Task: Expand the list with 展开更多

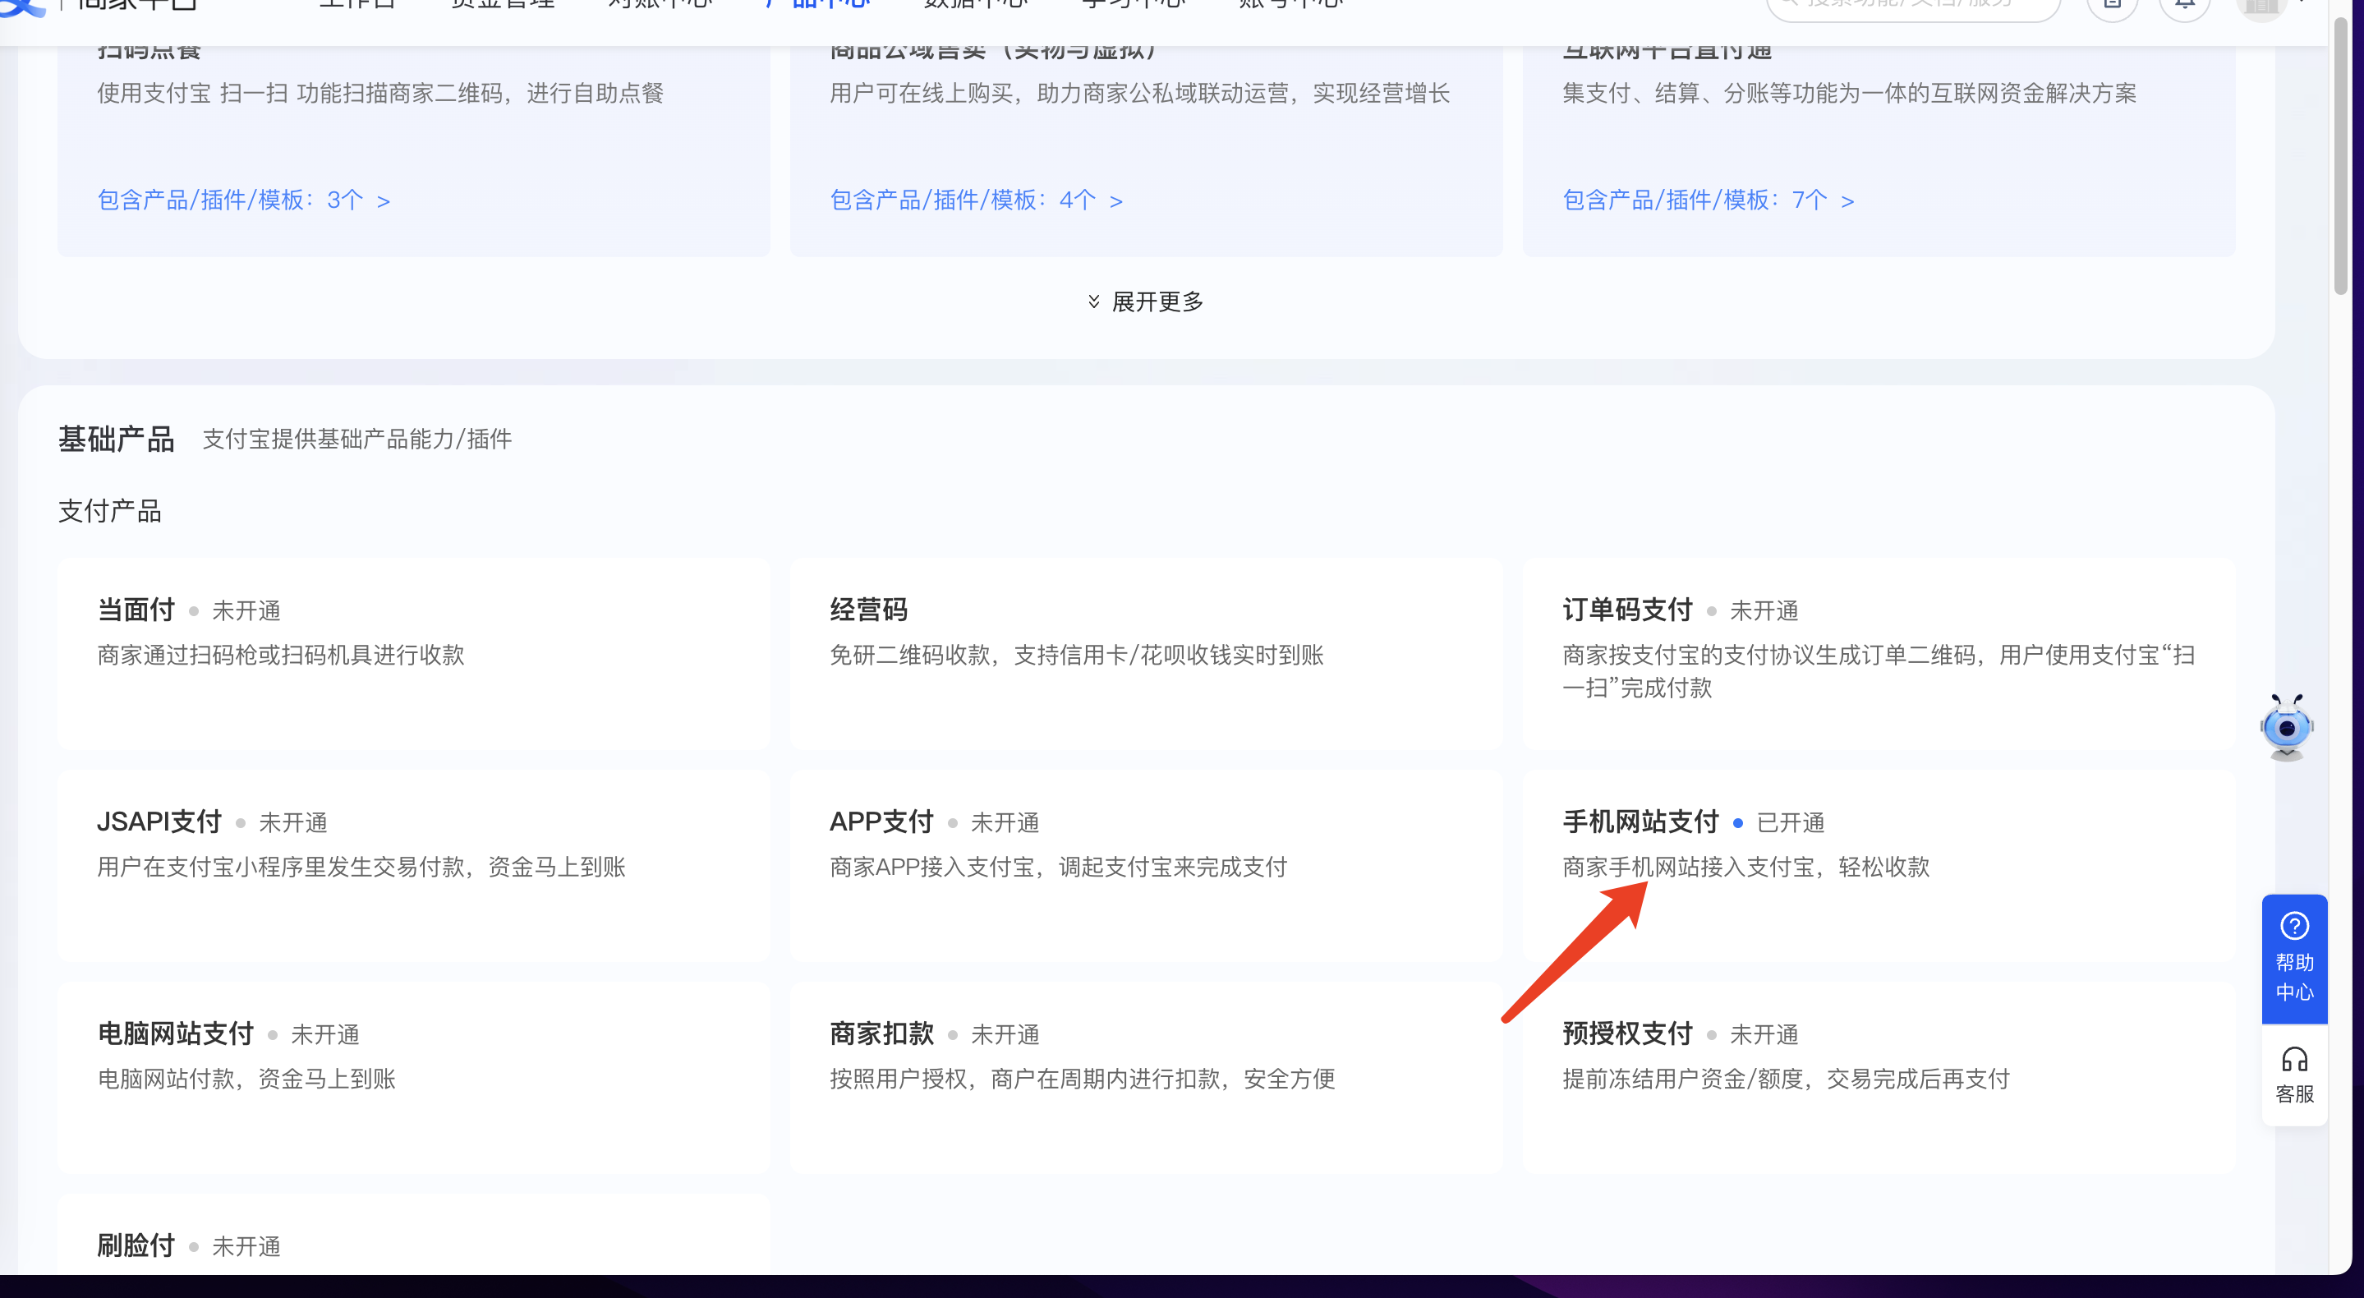Action: [x=1145, y=302]
